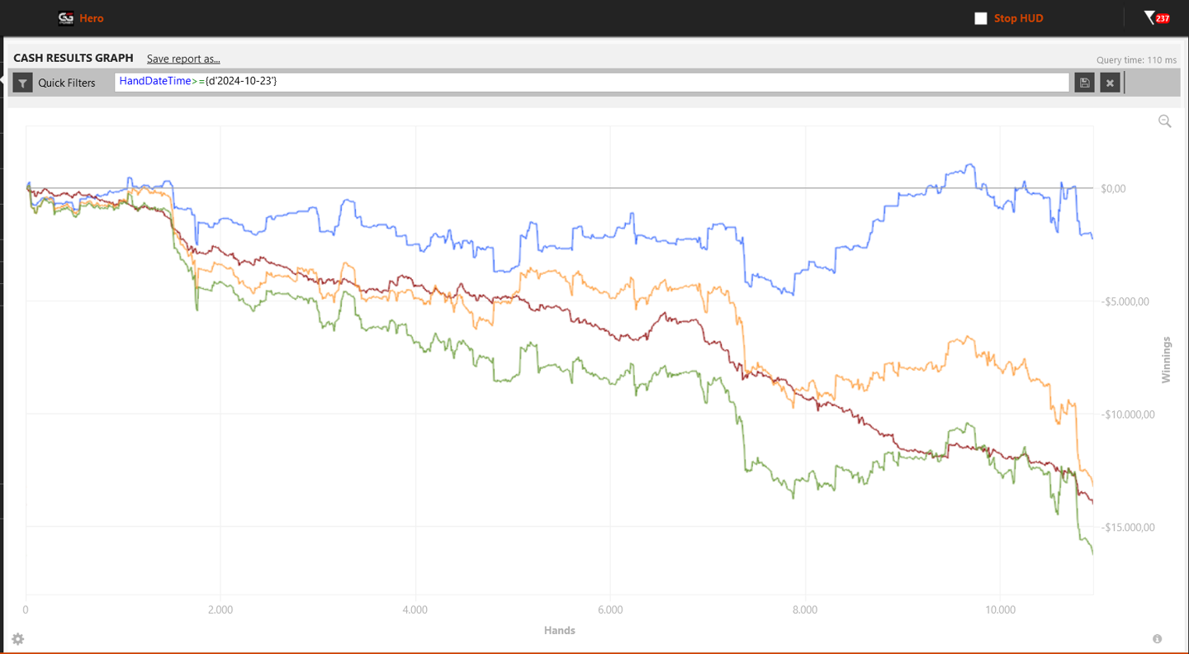This screenshot has width=1189, height=654.
Task: Open the Quick Filters funnel icon
Action: (23, 83)
